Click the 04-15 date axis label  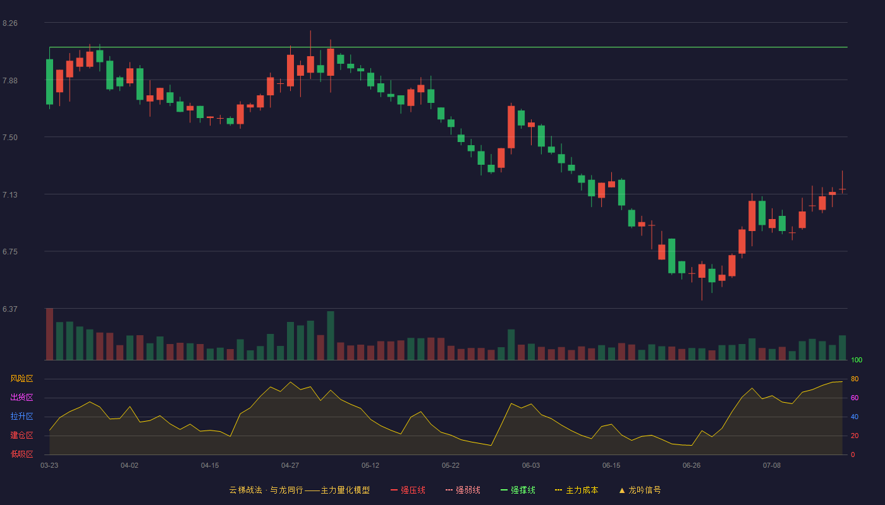point(210,465)
